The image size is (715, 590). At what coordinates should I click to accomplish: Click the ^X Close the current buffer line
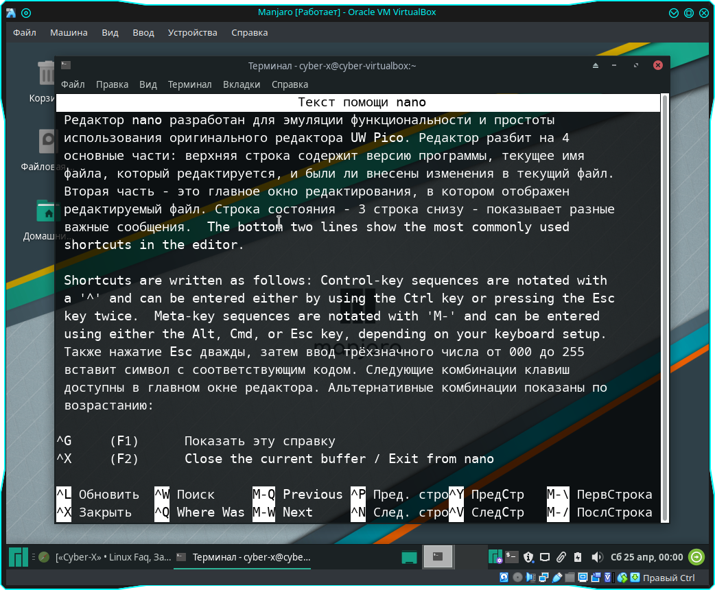[275, 459]
